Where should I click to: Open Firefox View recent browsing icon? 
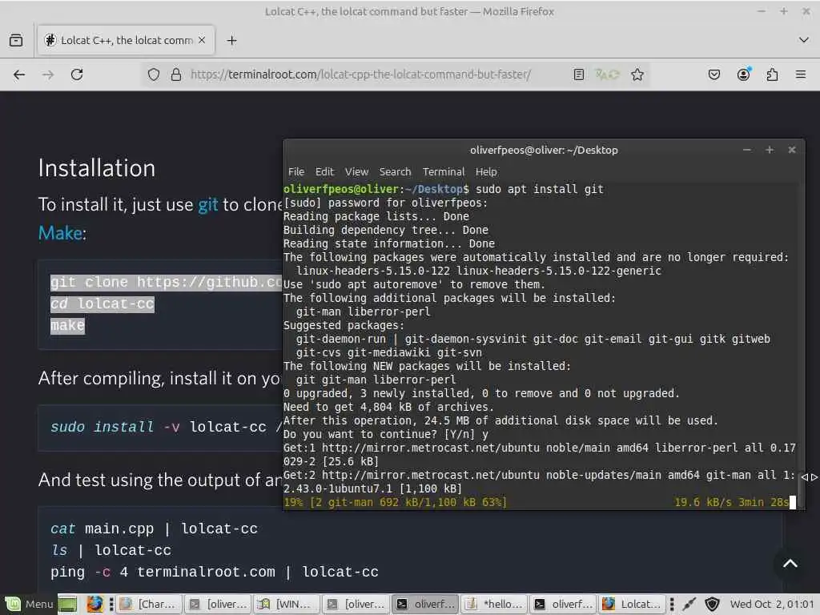point(16,40)
